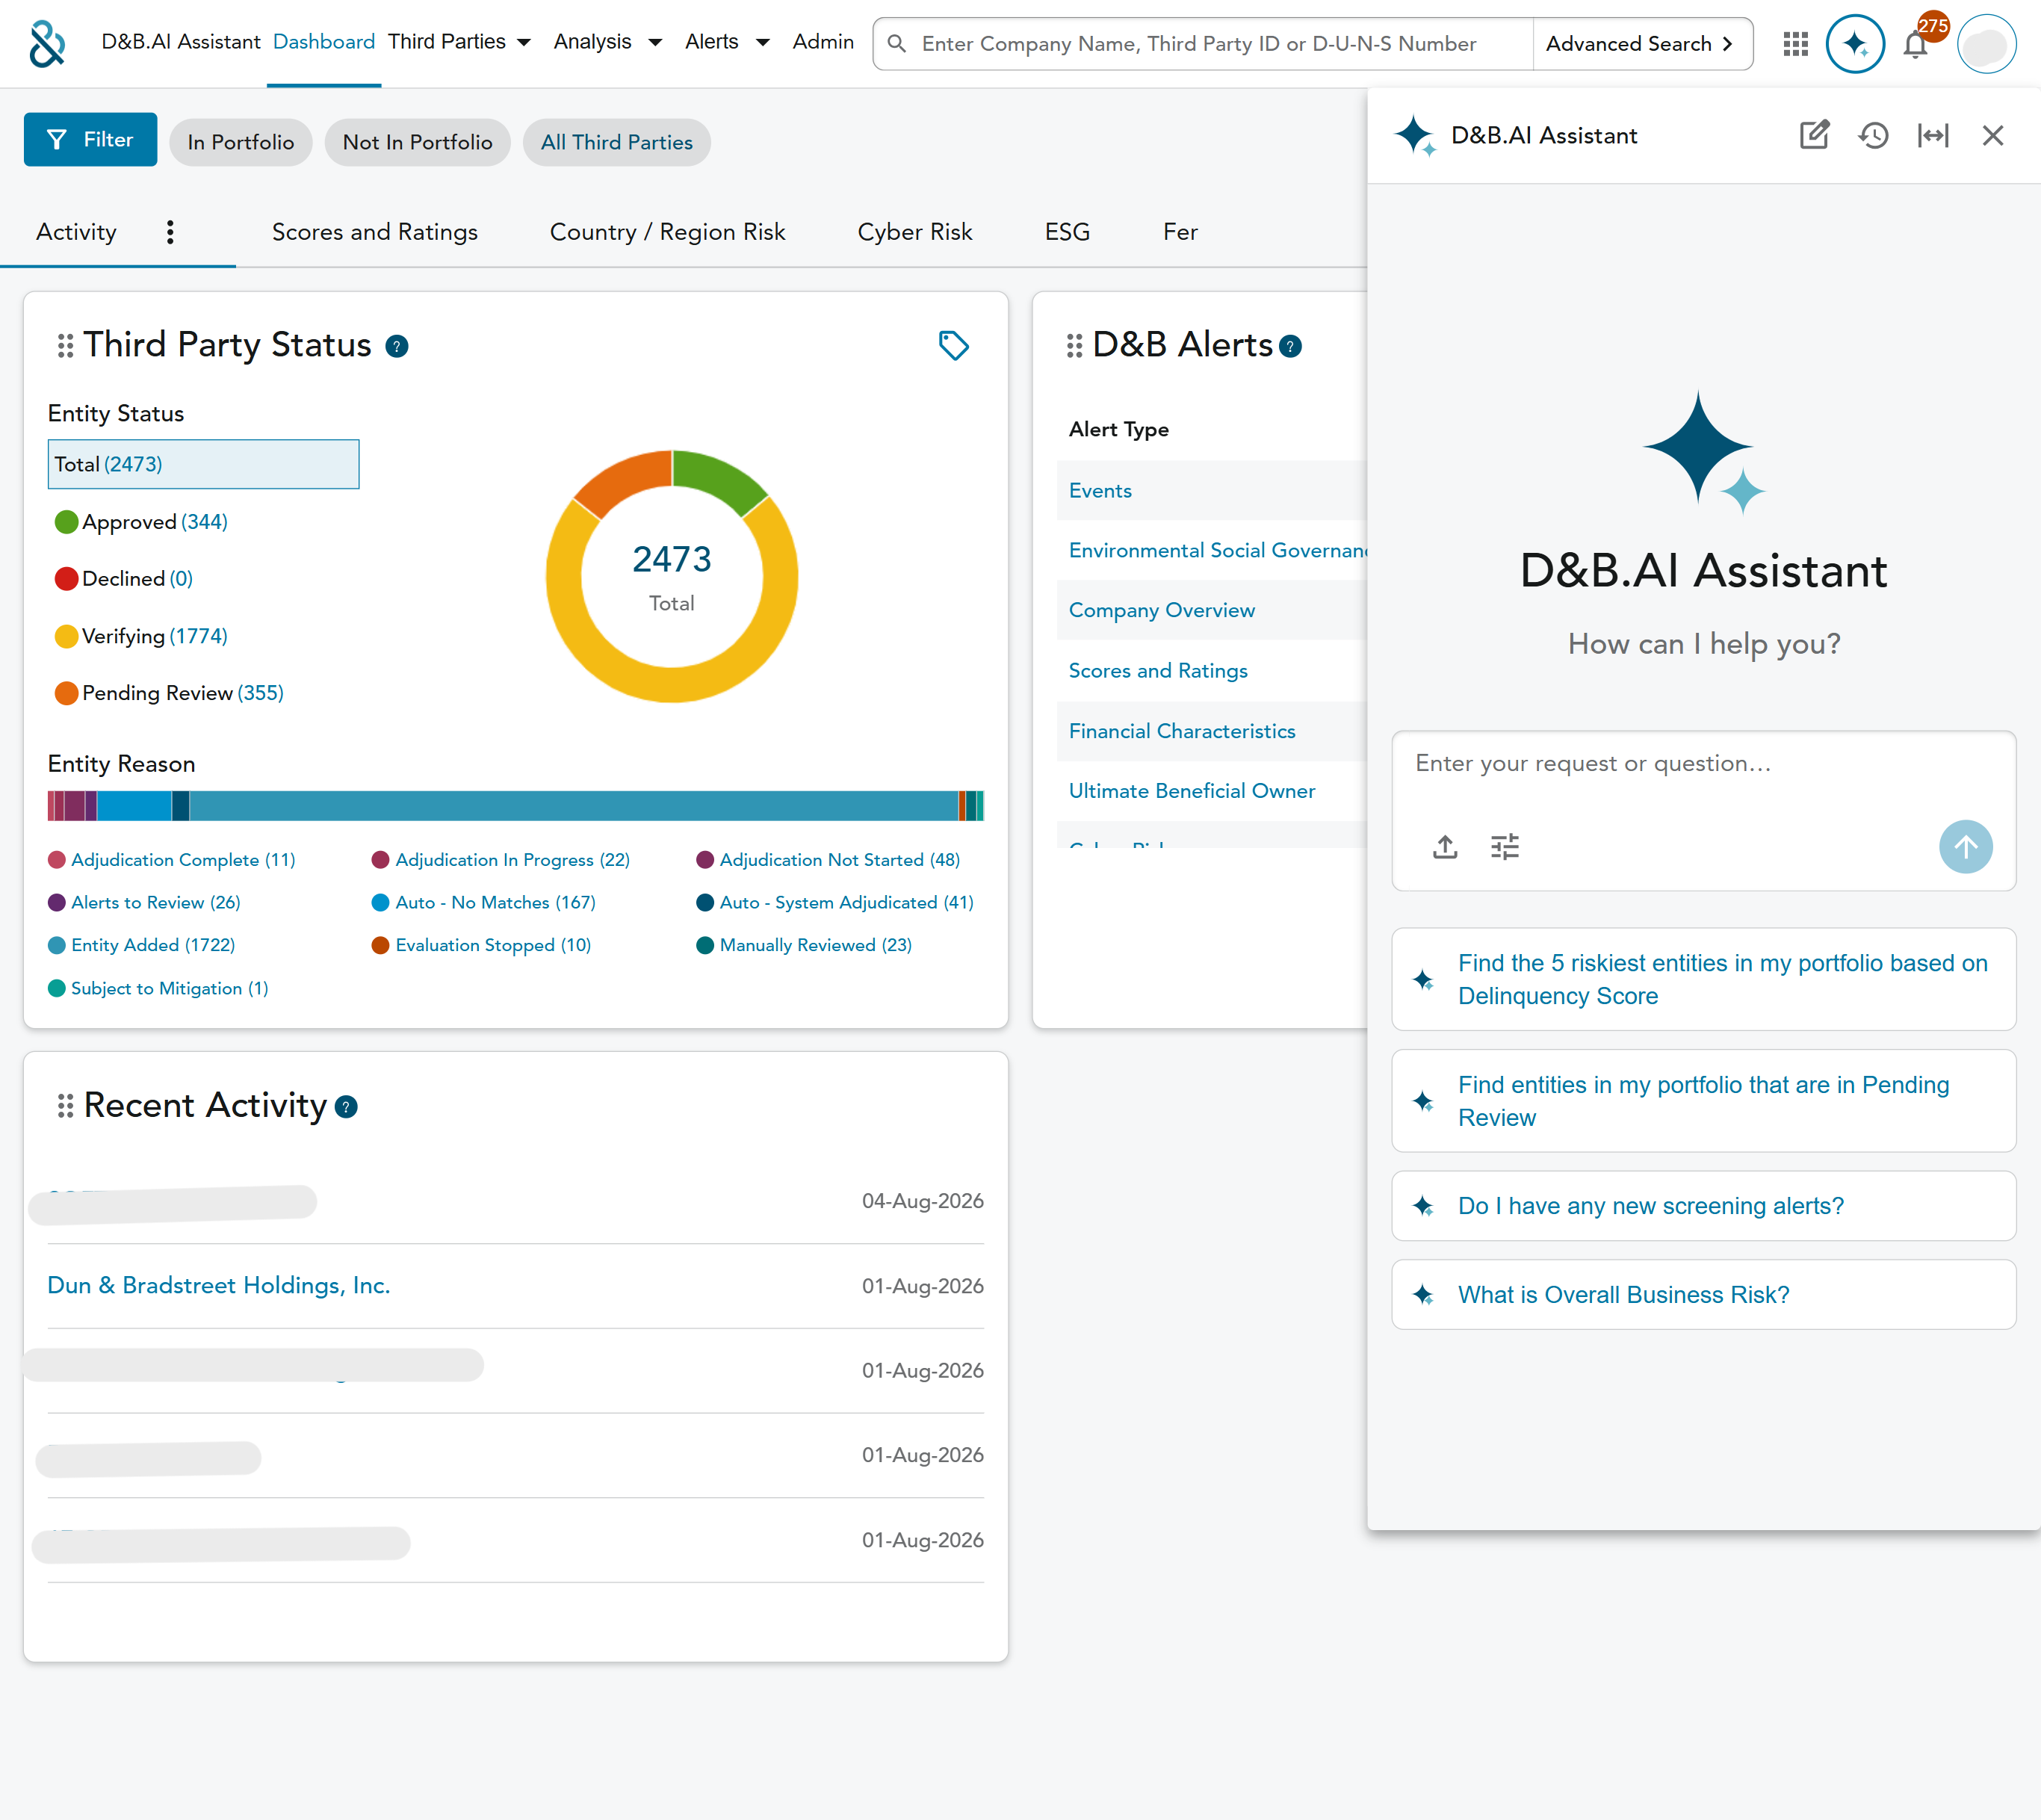Open chat settings sliders icon
This screenshot has height=1820, width=2041.
point(1505,847)
